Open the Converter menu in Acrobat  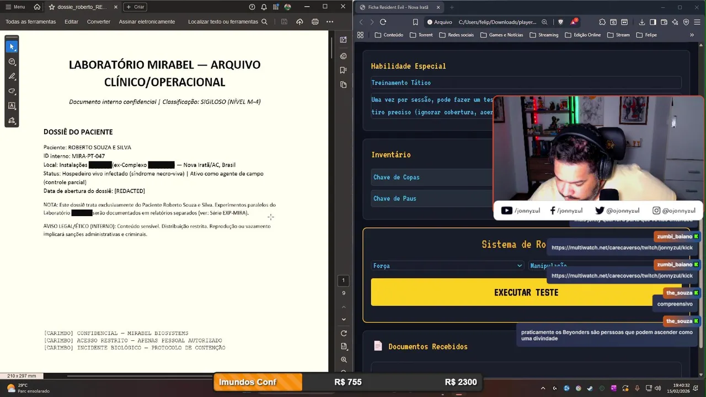(99, 22)
